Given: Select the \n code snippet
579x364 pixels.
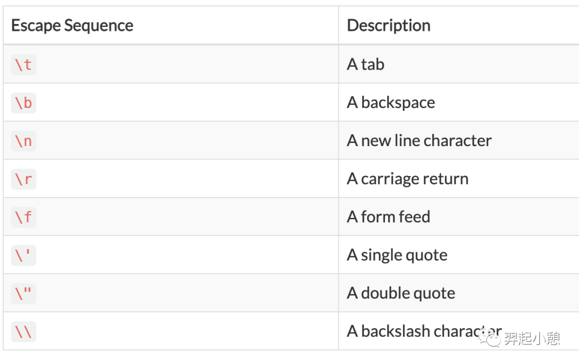Looking at the screenshot, I should 24,141.
